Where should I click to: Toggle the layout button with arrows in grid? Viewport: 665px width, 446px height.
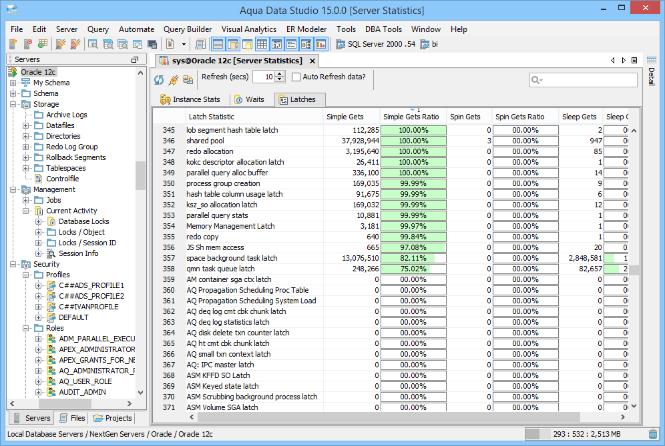click(277, 44)
